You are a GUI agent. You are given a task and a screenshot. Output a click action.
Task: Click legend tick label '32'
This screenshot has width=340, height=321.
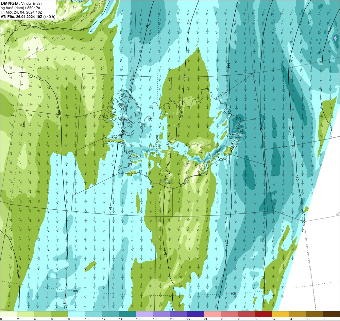click(273, 319)
